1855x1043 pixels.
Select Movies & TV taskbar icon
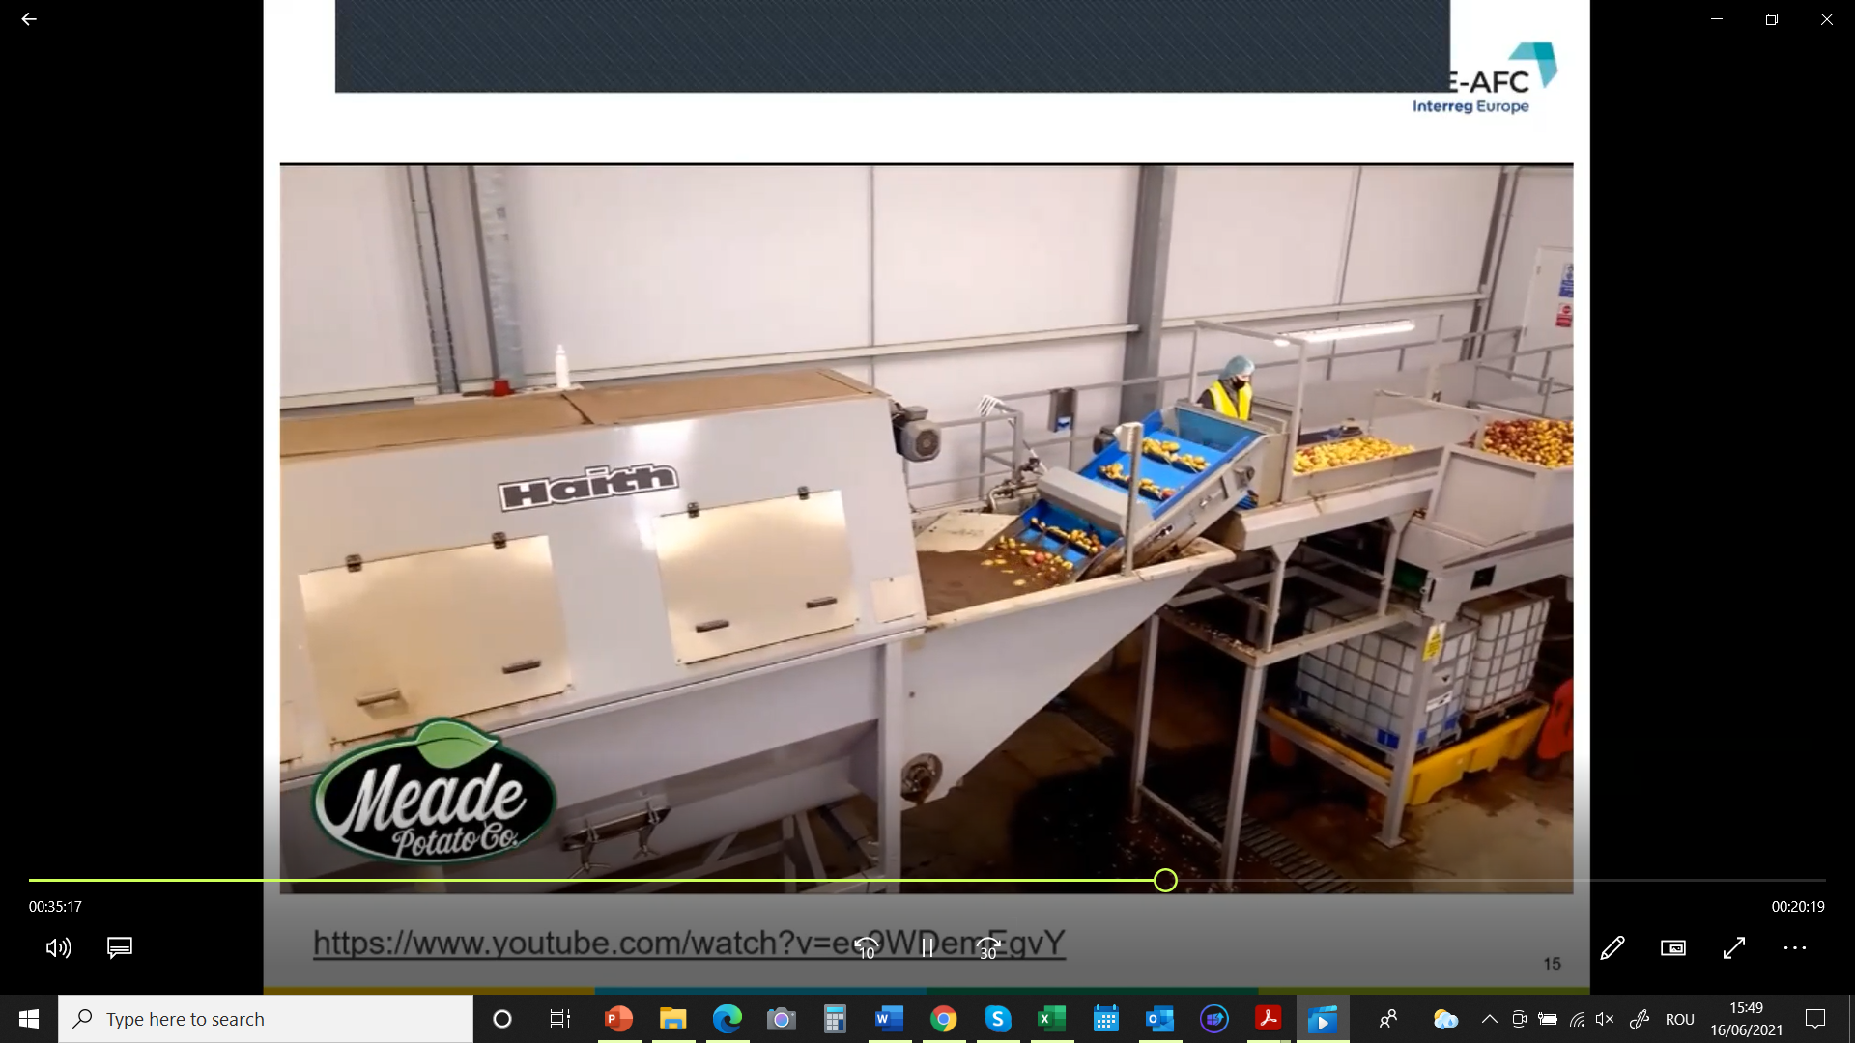coord(1323,1019)
